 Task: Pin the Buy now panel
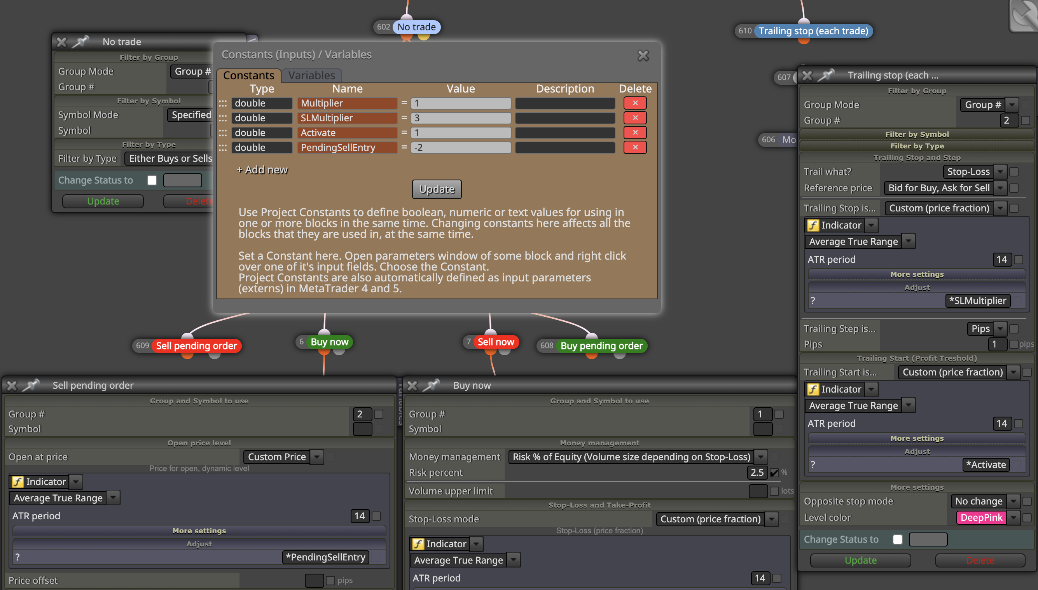click(431, 385)
